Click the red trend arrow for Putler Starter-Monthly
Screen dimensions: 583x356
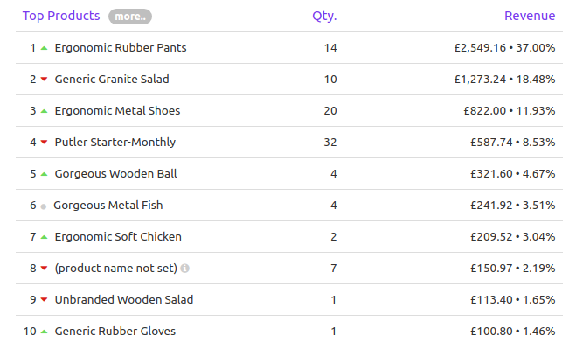tap(45, 142)
